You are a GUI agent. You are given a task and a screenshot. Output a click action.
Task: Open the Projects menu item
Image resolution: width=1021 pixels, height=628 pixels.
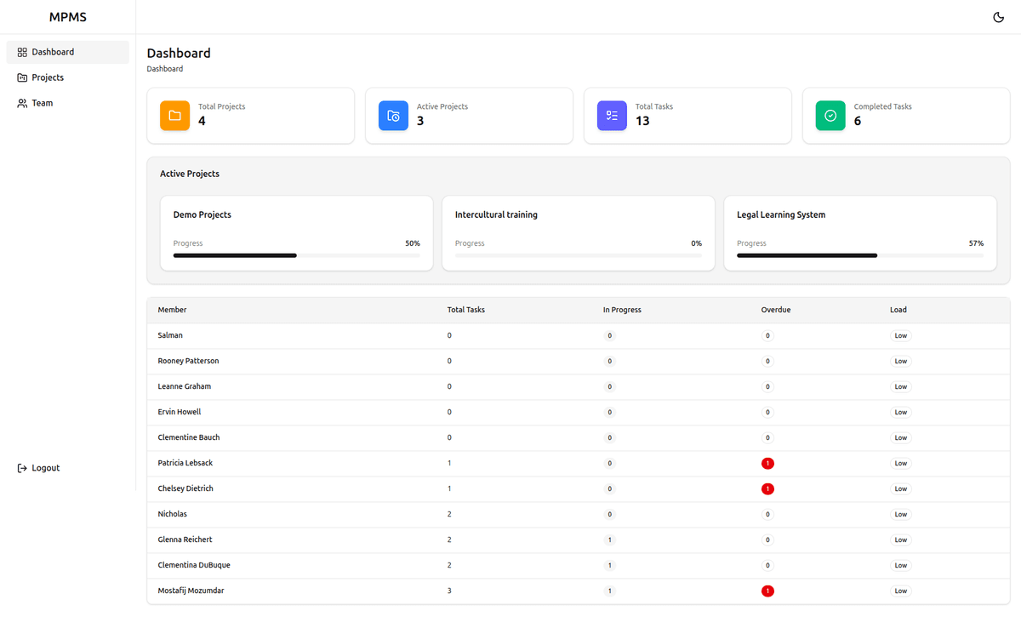pyautogui.click(x=68, y=77)
